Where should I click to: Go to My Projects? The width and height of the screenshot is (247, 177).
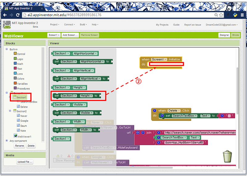(x=162, y=25)
